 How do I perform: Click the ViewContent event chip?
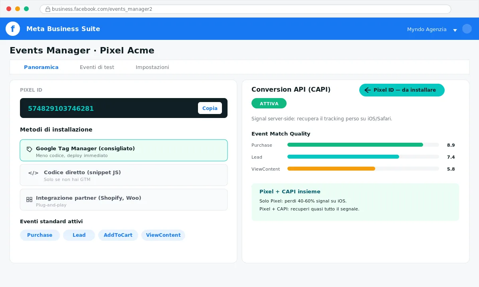pos(163,235)
